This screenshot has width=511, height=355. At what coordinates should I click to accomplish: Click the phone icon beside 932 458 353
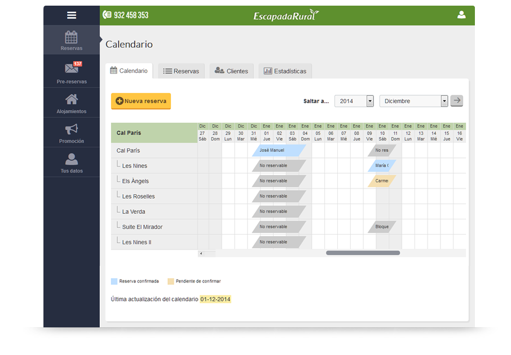[x=107, y=15]
